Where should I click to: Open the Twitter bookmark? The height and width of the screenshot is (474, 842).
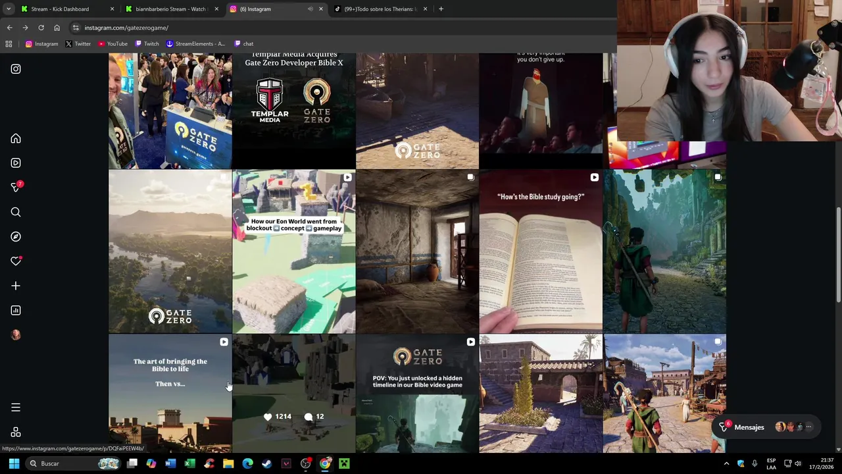(78, 44)
